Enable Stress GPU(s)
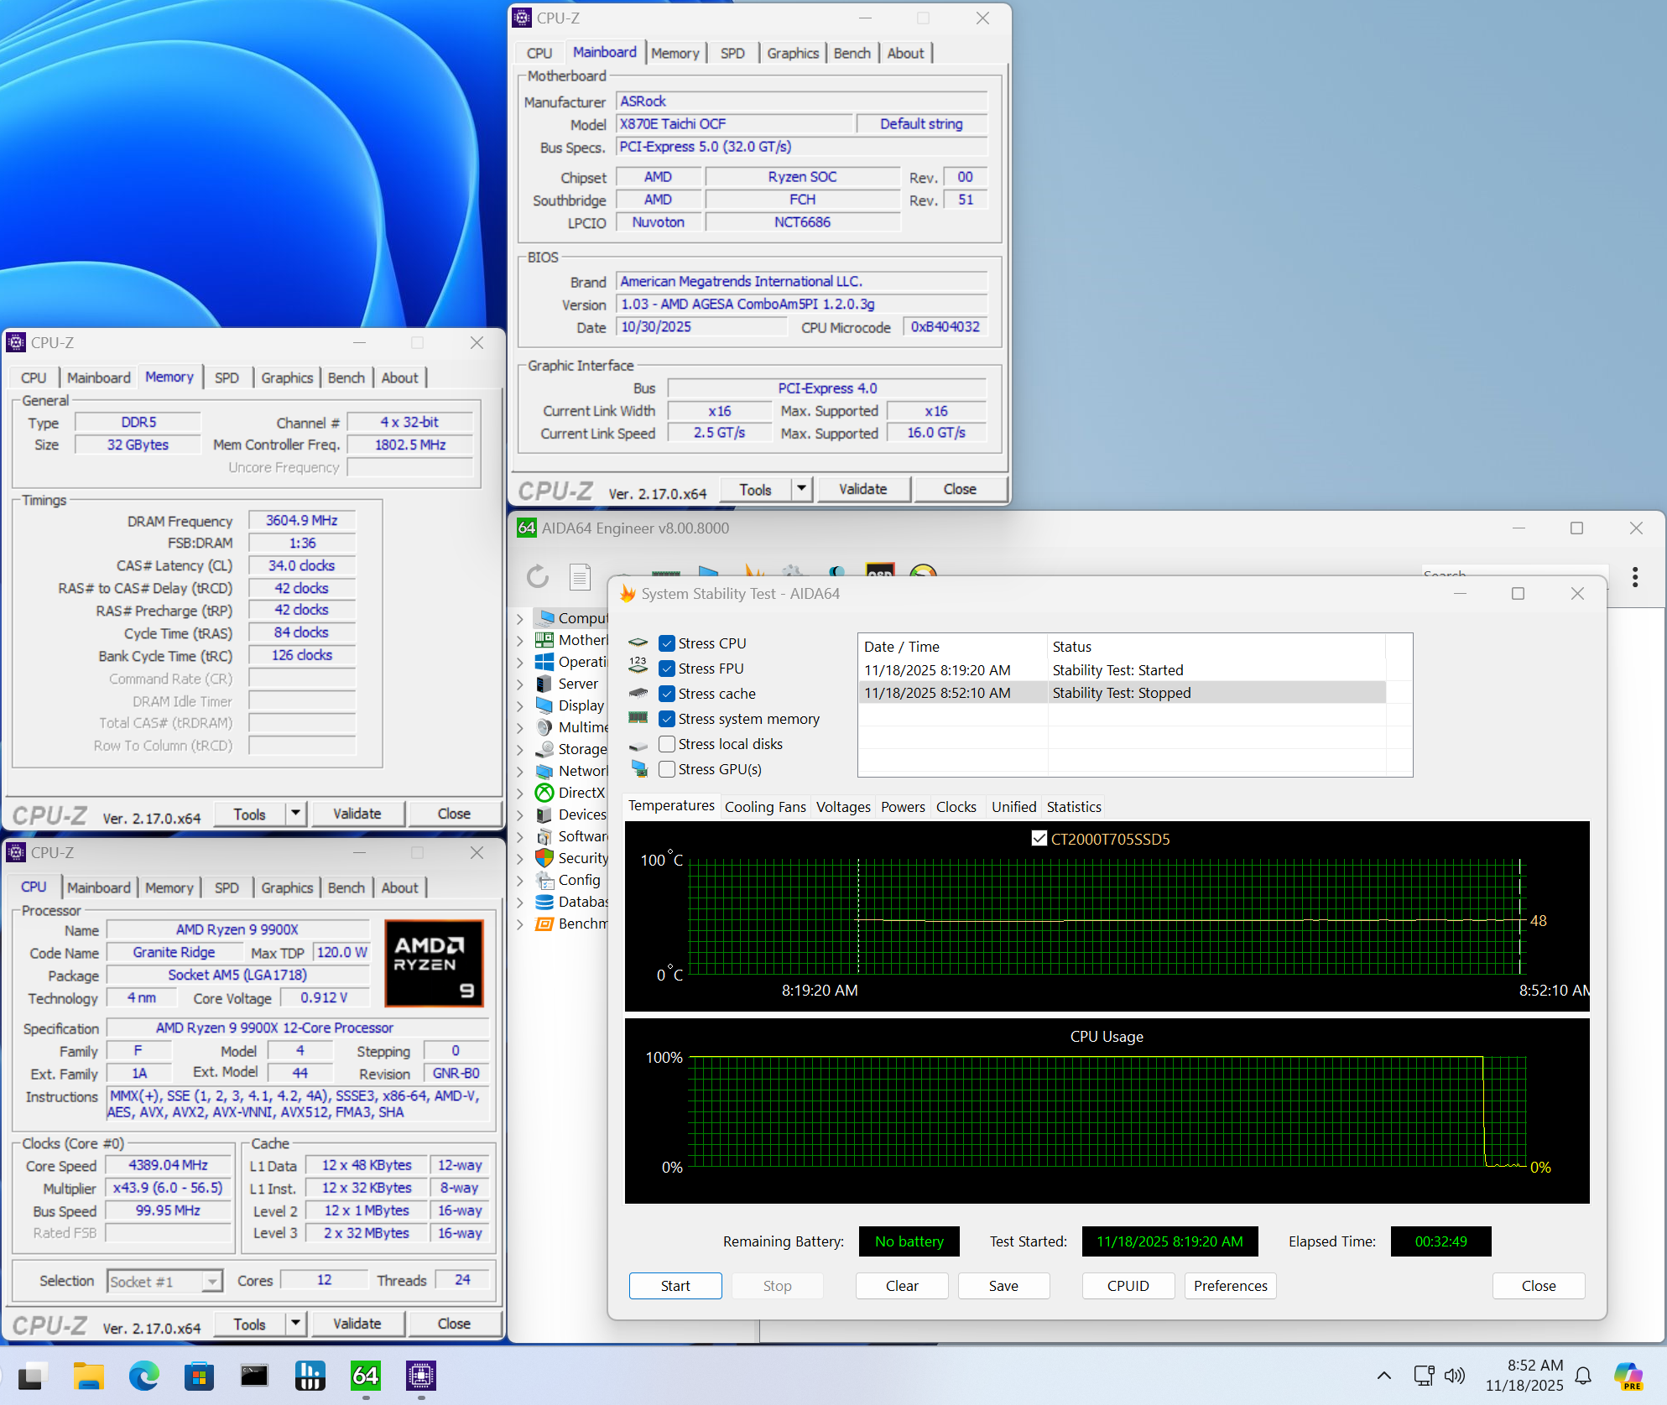This screenshot has width=1667, height=1405. point(667,769)
